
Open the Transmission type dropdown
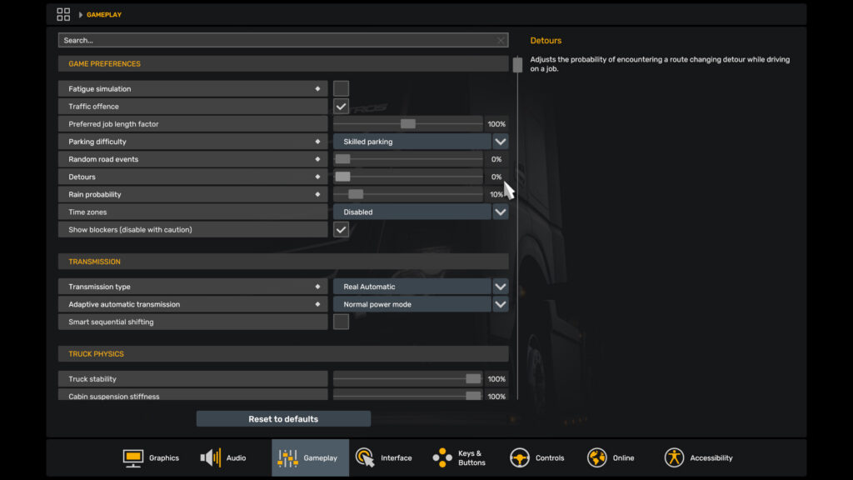tap(500, 286)
